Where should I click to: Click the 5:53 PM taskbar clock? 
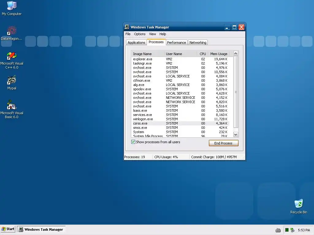304,230
